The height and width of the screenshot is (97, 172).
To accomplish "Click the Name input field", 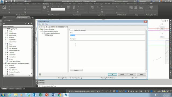I will pyautogui.click(x=107, y=35).
